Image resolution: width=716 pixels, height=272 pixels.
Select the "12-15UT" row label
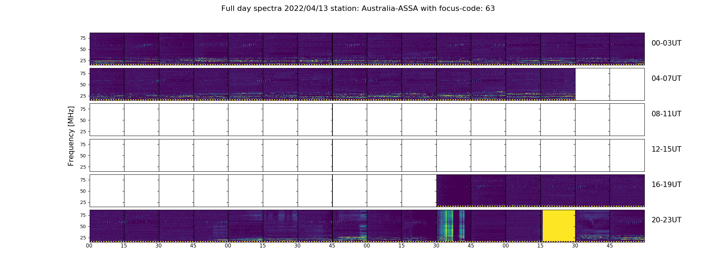click(666, 149)
